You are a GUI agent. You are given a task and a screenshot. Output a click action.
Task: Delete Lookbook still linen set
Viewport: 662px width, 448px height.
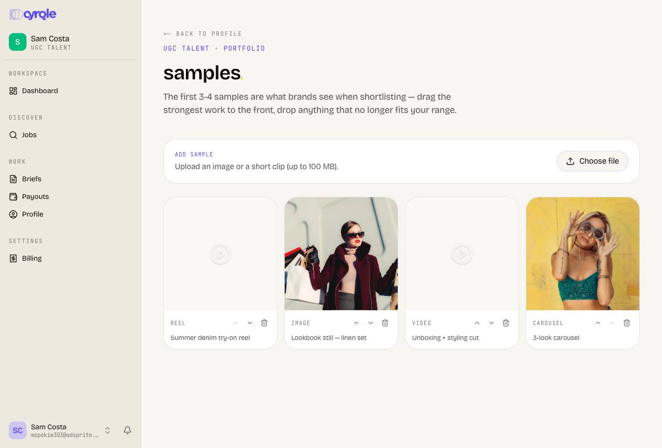point(385,323)
